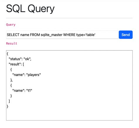The height and width of the screenshot is (128, 139).
Task: Click the word sqlite_master in the query
Action: point(52,35)
